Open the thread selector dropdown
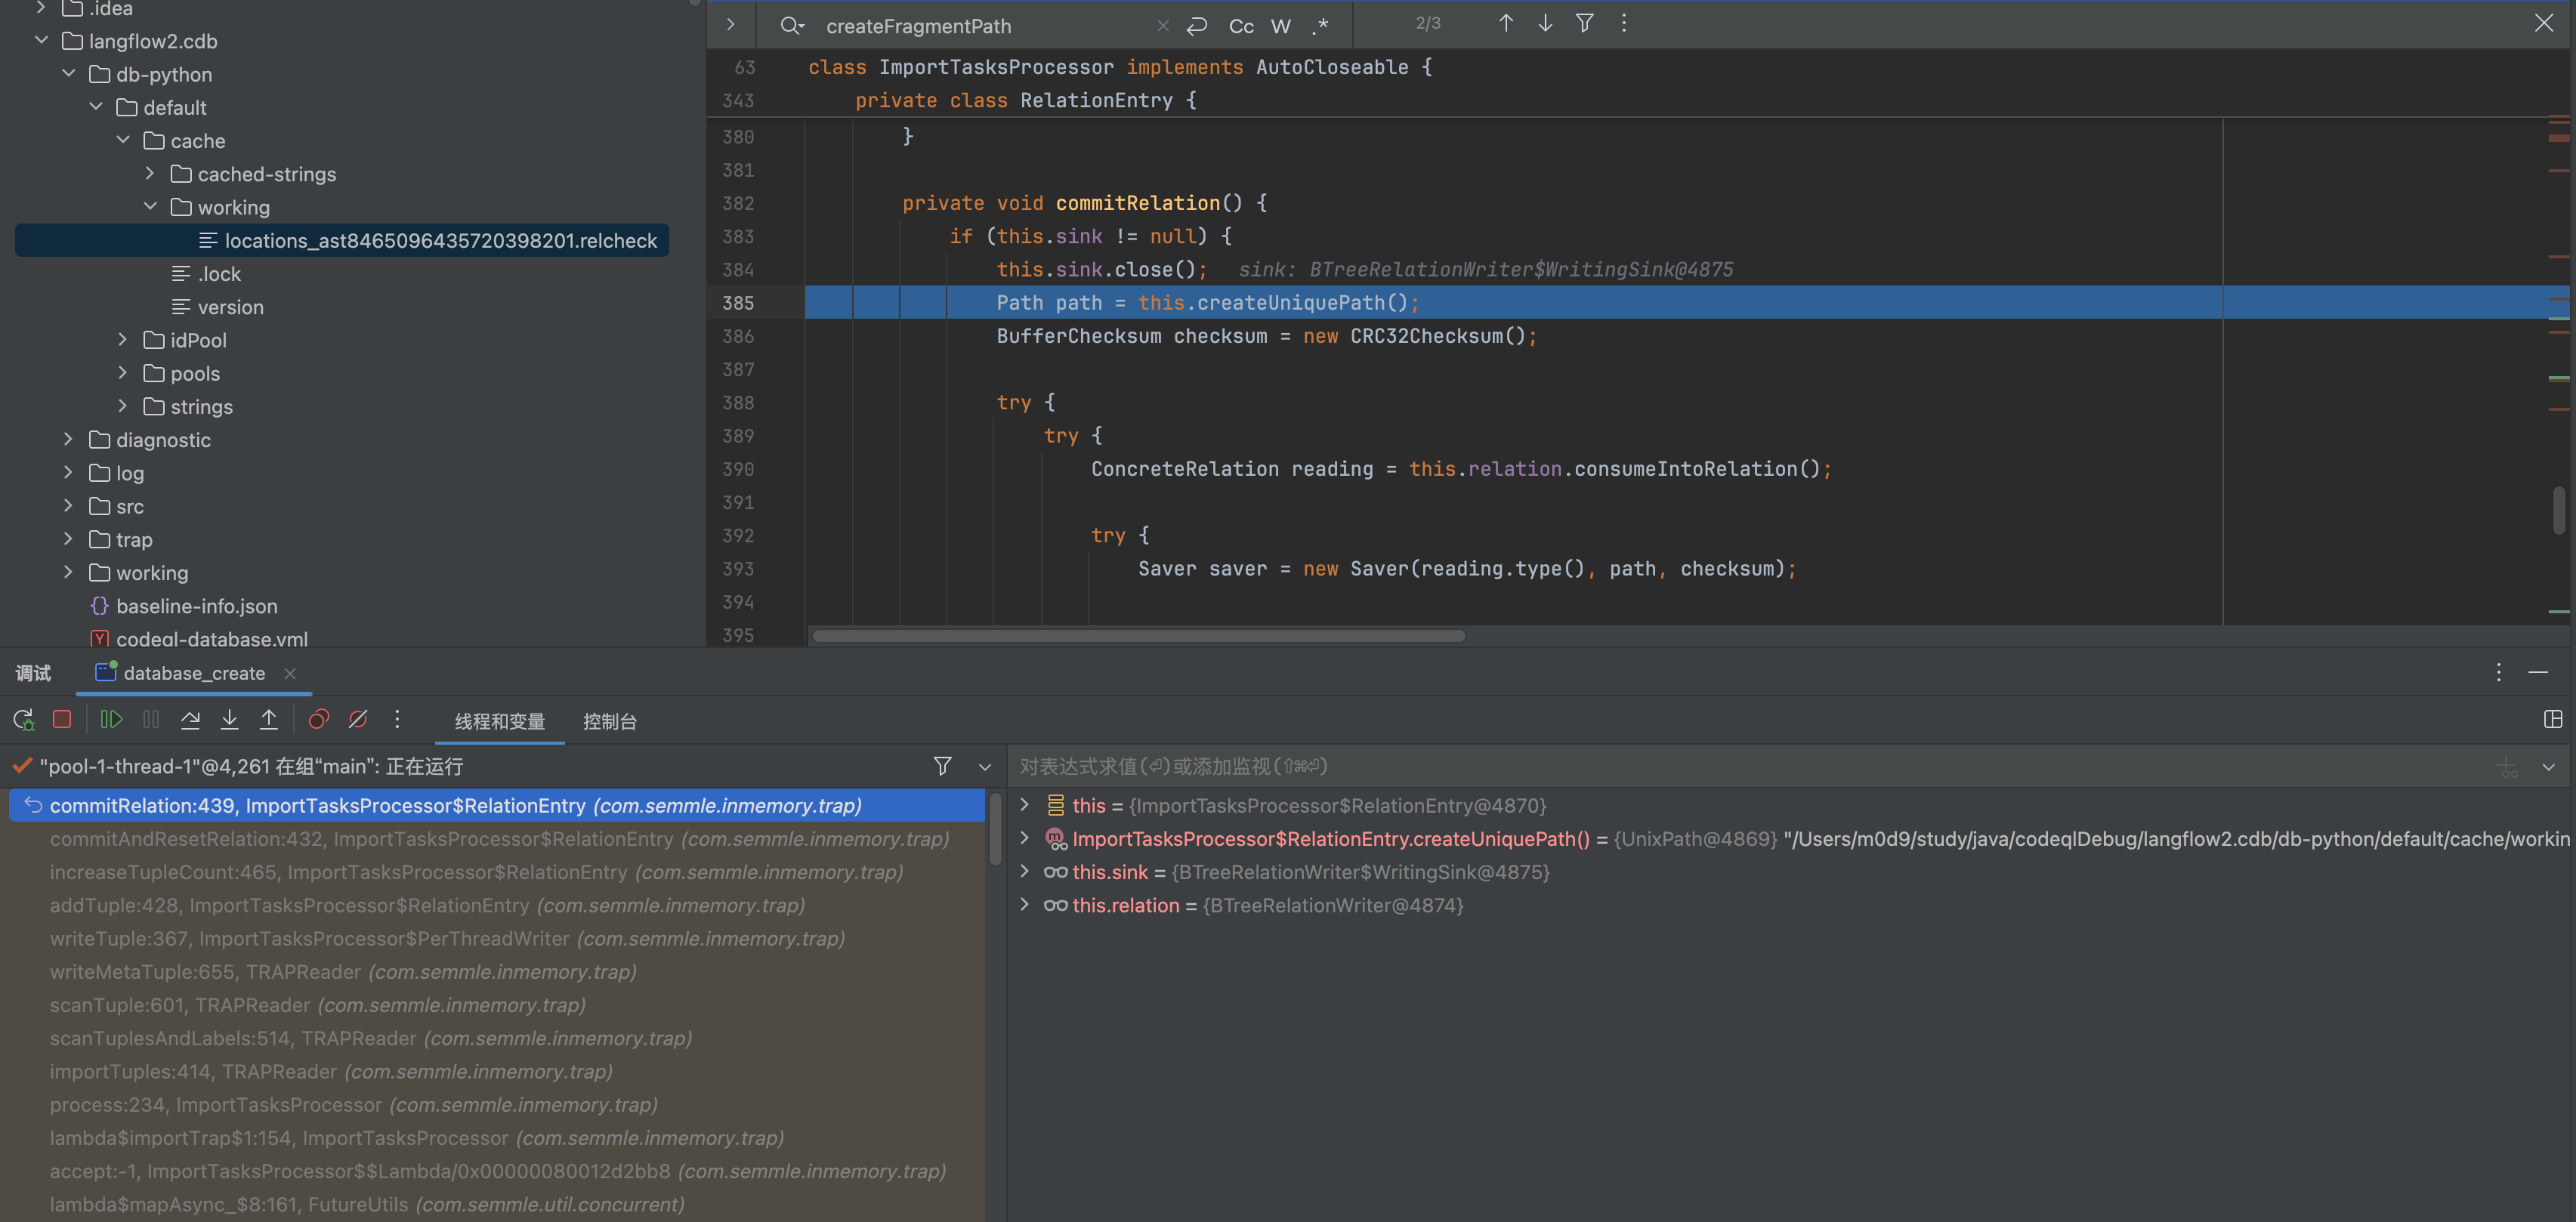 tap(985, 767)
